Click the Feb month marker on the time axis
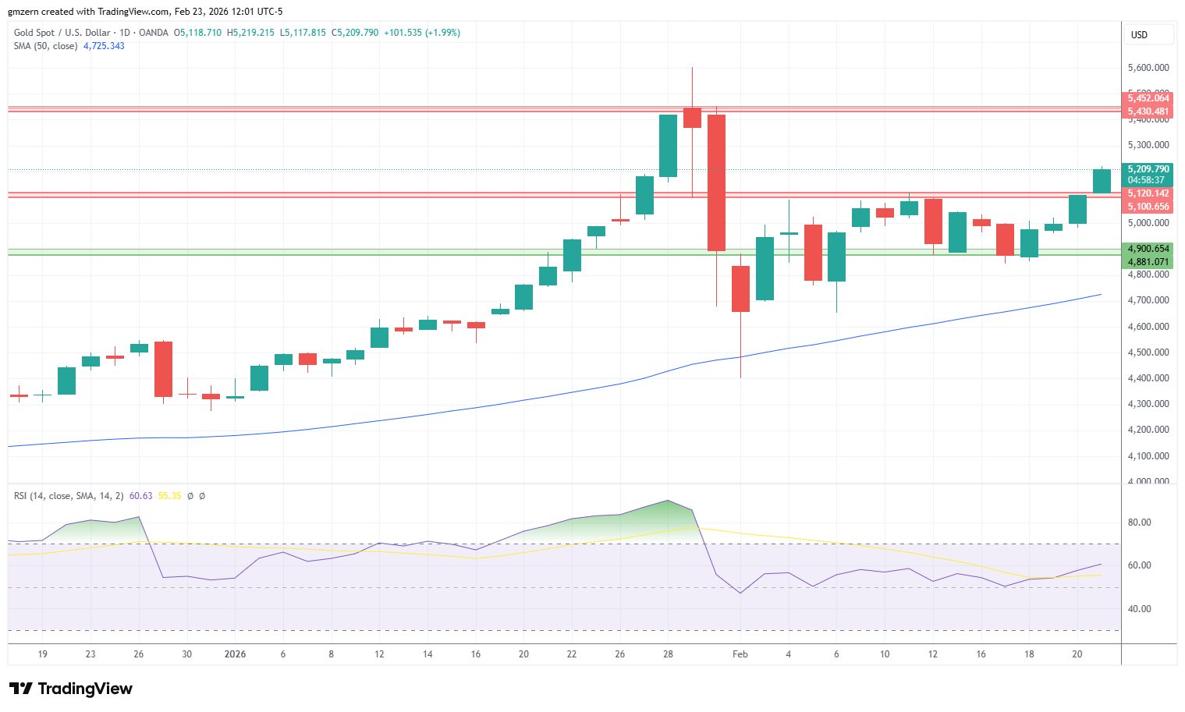 (x=740, y=654)
